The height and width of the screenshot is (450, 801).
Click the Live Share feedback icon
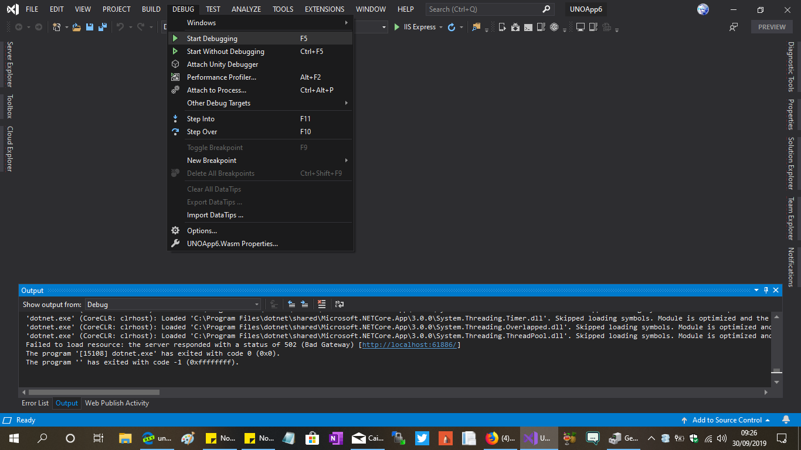click(734, 27)
